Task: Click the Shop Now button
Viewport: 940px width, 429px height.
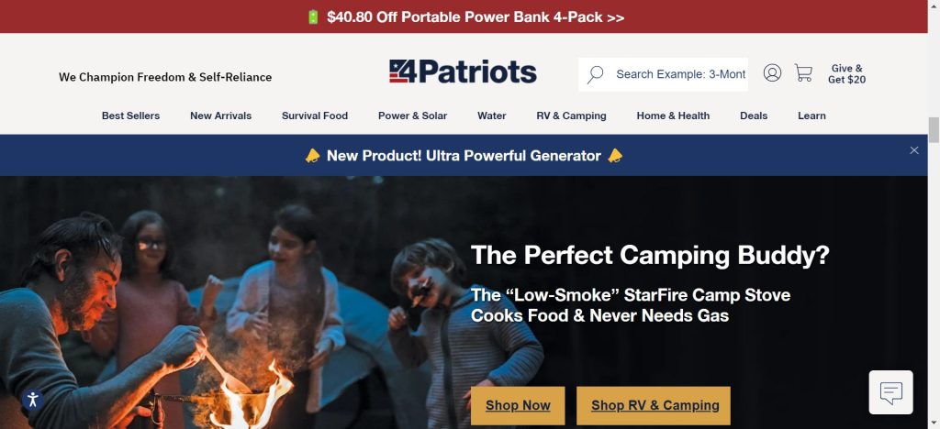Action: click(x=518, y=405)
